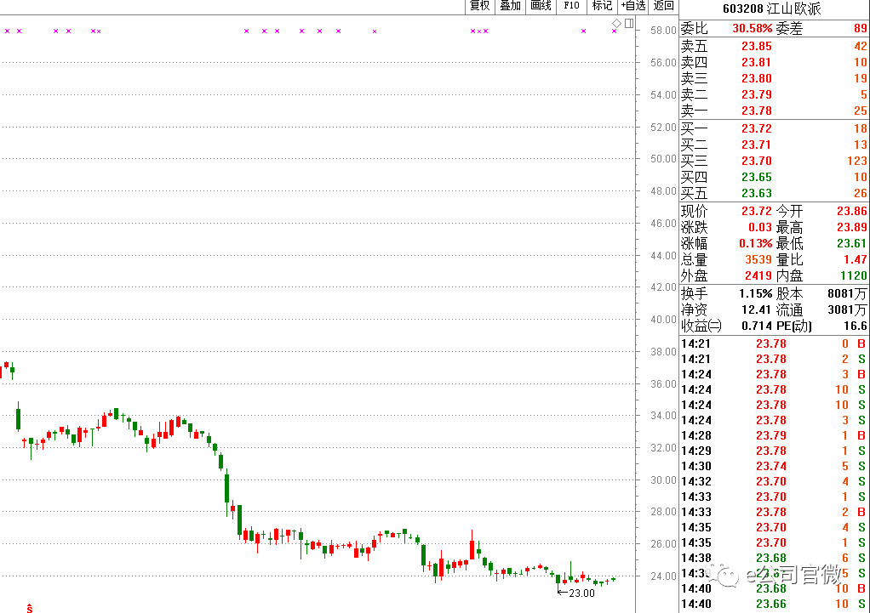Screen dimensions: 870x613
Task: Click the diamond icon above the chart
Action: pyautogui.click(x=616, y=23)
